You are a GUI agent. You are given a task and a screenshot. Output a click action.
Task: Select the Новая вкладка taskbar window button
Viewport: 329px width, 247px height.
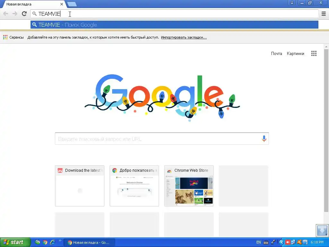(89, 242)
